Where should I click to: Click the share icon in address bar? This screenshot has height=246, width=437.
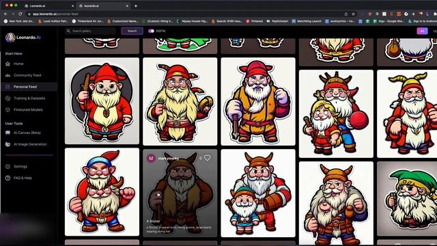(x=346, y=14)
